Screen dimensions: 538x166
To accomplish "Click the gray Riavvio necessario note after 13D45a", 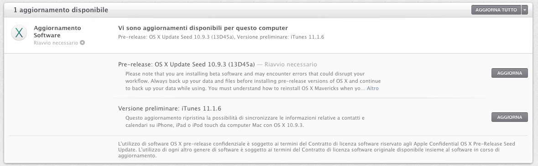I will pyautogui.click(x=291, y=64).
